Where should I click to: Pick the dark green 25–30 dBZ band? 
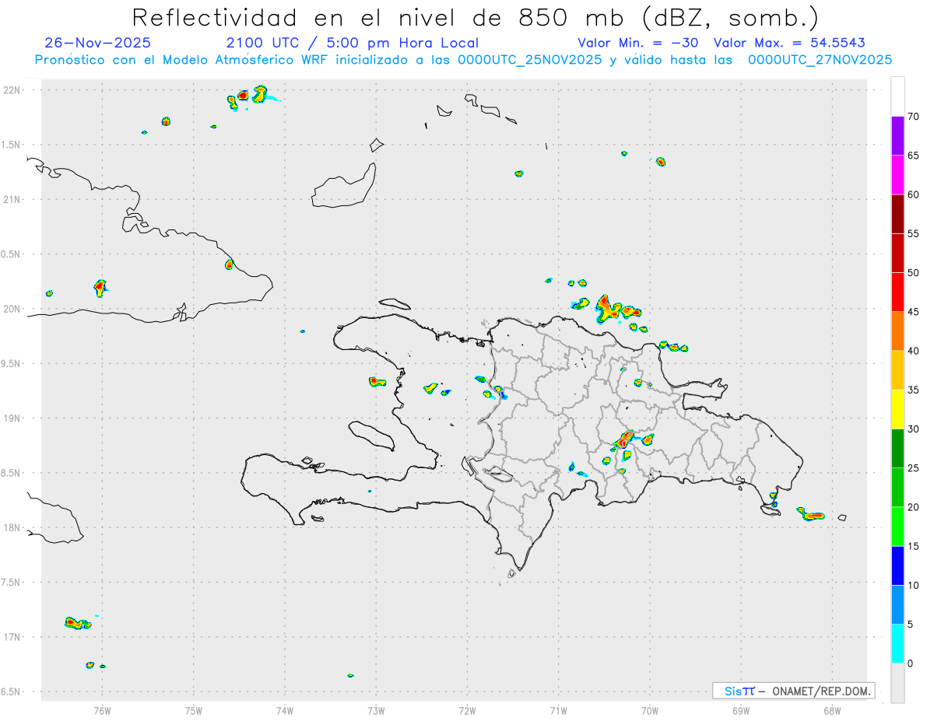[x=897, y=449]
